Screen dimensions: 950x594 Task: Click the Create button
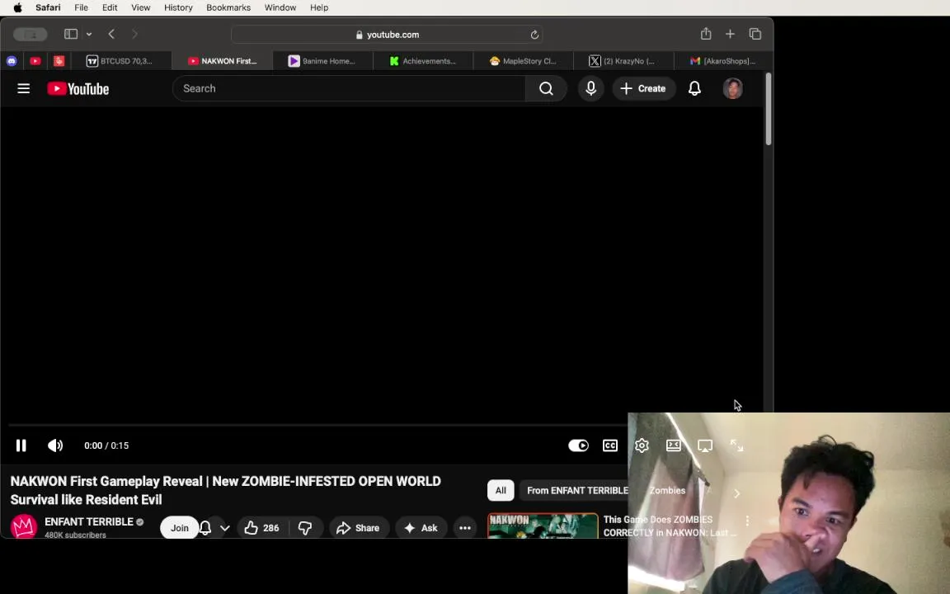643,88
